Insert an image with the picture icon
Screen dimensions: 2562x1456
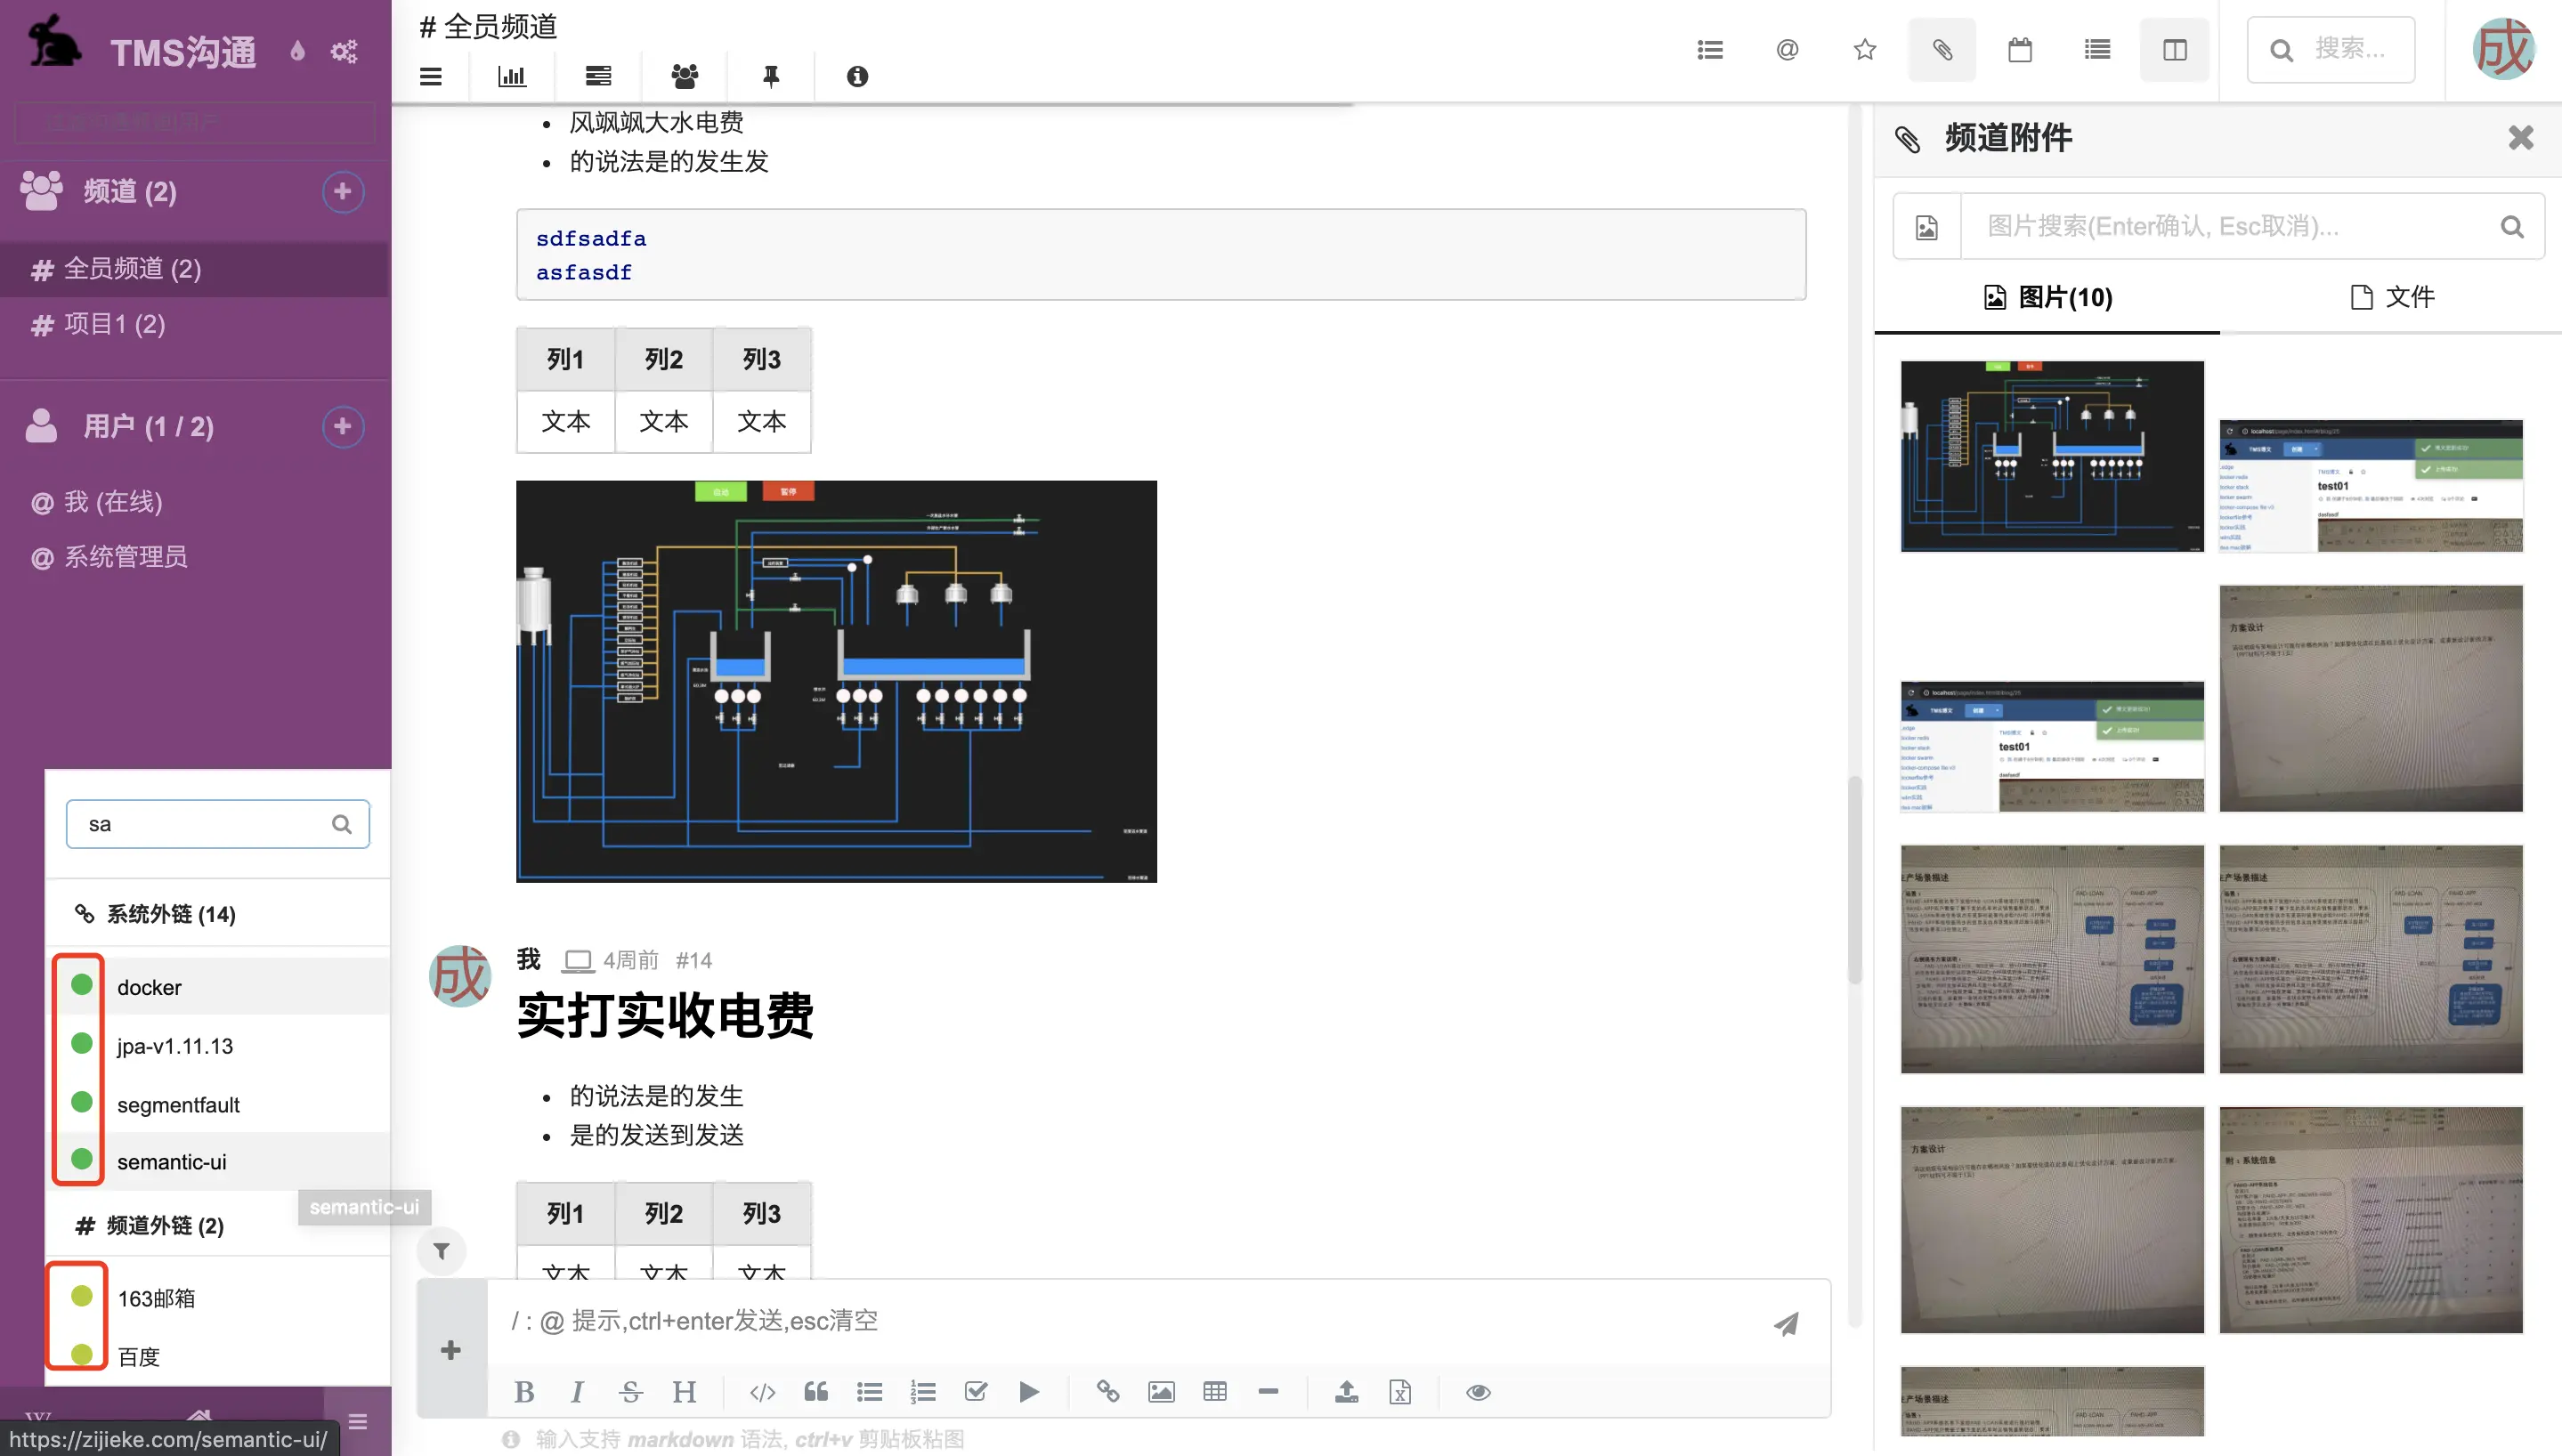click(x=1161, y=1392)
